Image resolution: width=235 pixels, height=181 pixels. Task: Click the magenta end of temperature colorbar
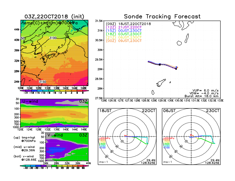point(86,90)
